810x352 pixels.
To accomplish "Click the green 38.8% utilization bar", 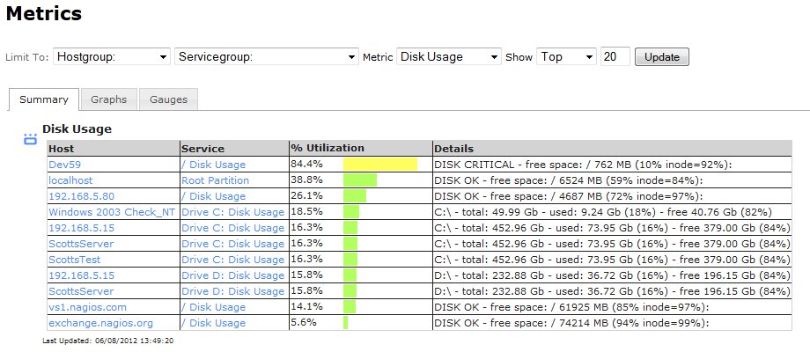I will click(360, 180).
